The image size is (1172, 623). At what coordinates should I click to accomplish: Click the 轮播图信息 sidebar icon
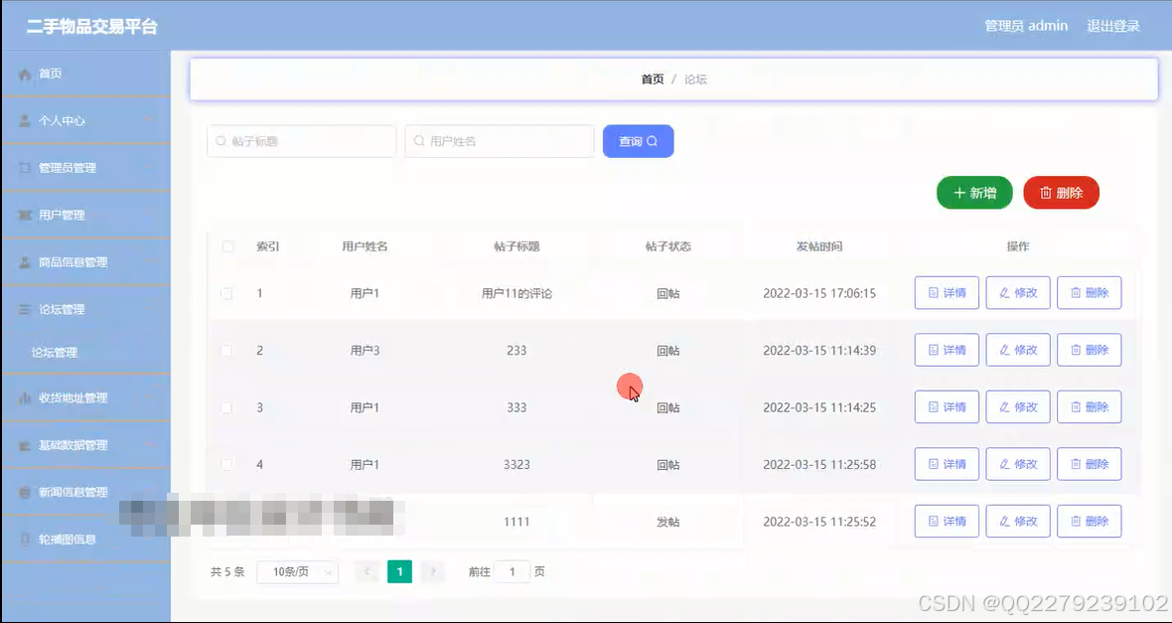[26, 539]
